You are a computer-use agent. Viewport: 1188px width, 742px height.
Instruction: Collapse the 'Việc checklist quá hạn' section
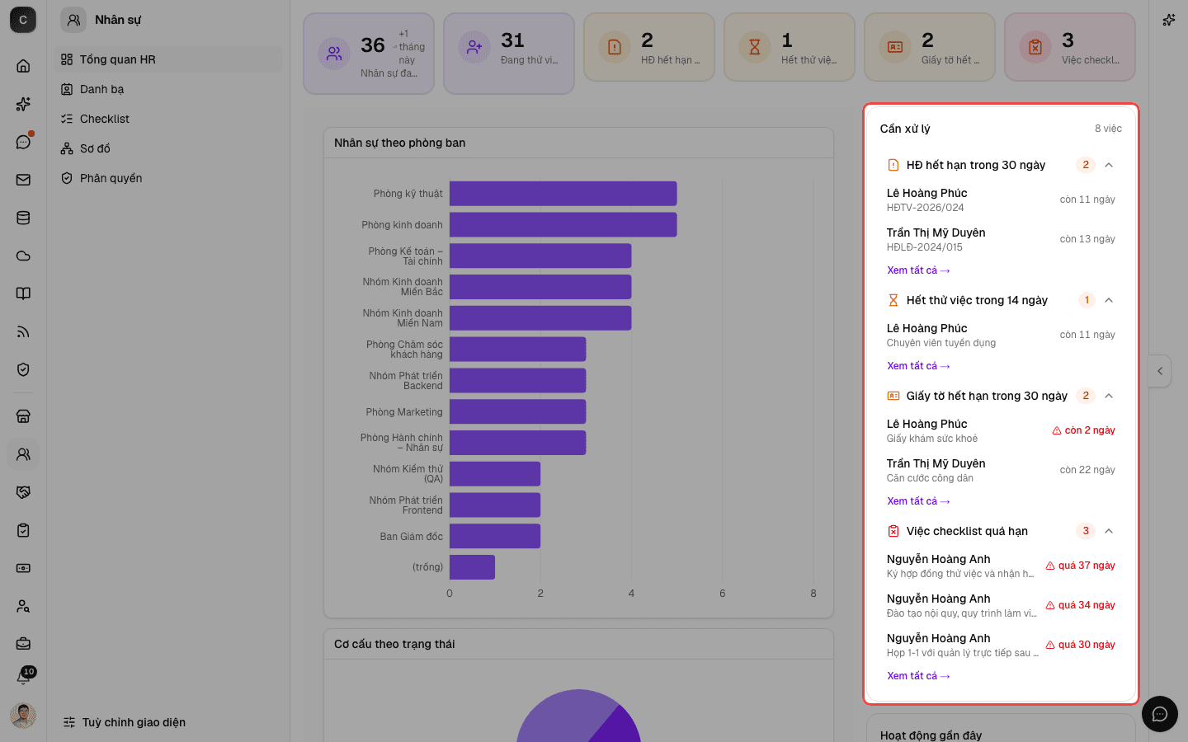(x=1109, y=531)
